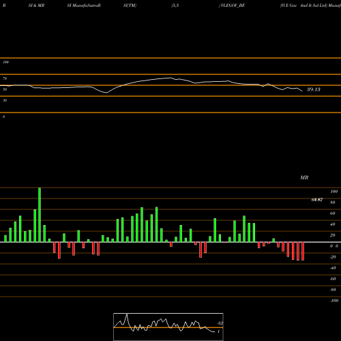Click the 30 label on RSI axis
Image resolution: width=341 pixels, height=341 pixels.
click(5, 100)
